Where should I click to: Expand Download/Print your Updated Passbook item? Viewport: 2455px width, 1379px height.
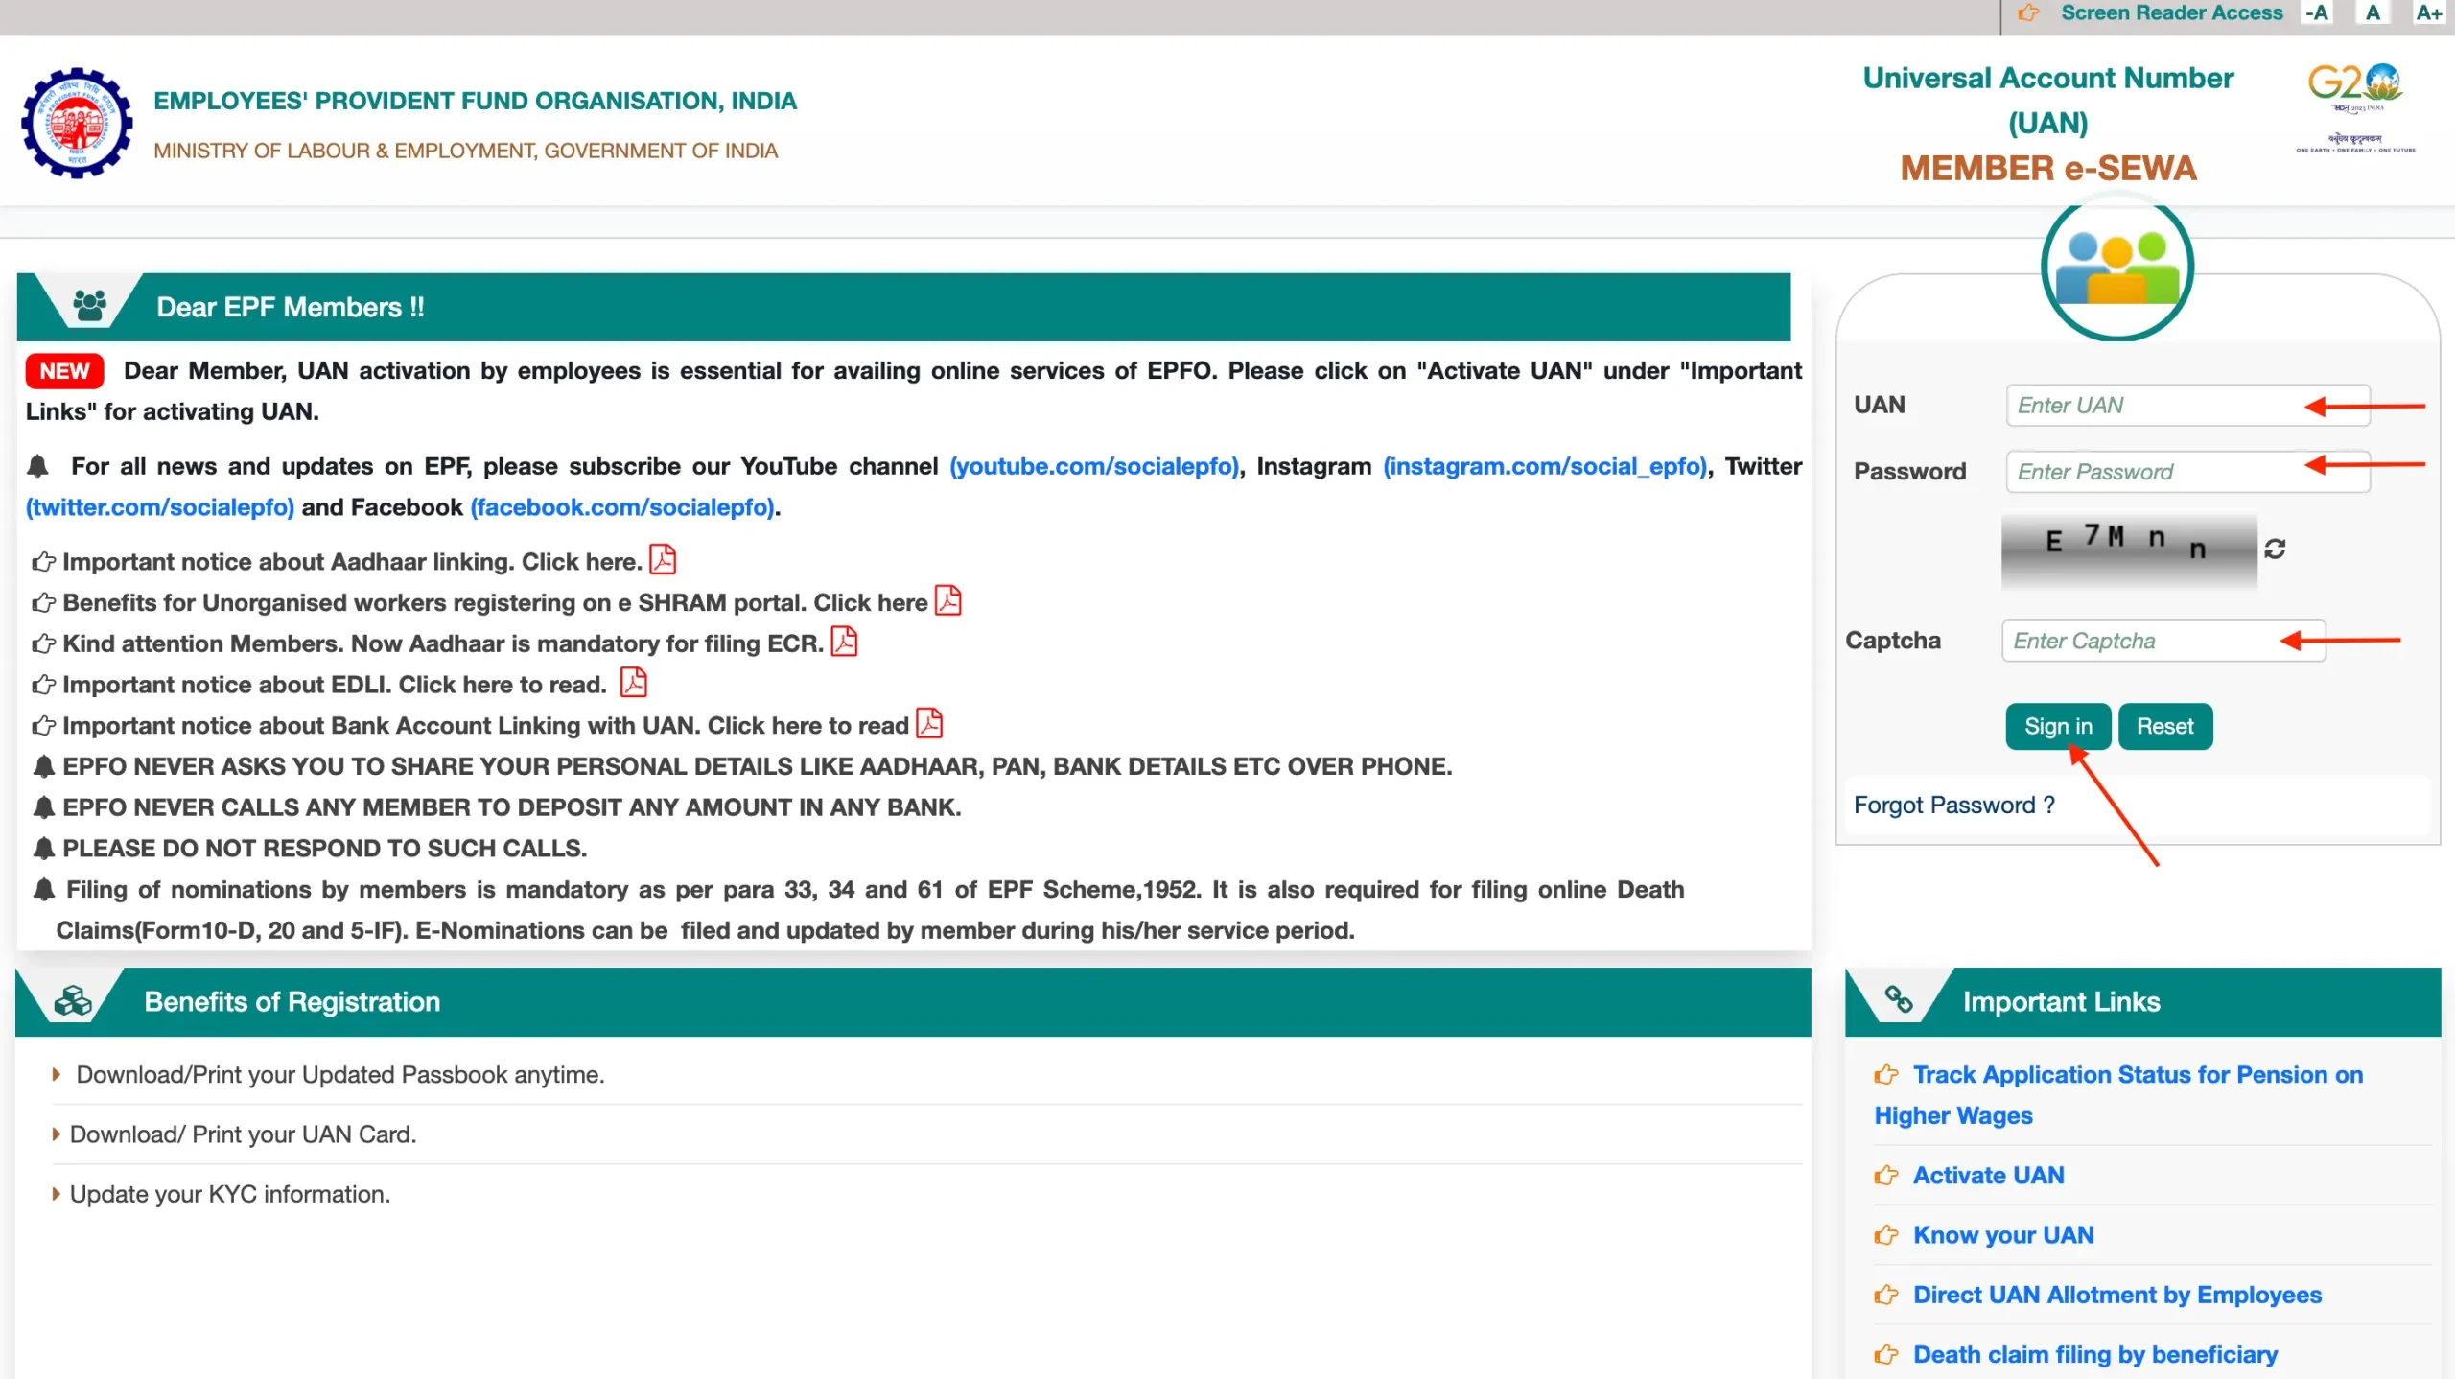pyautogui.click(x=340, y=1075)
